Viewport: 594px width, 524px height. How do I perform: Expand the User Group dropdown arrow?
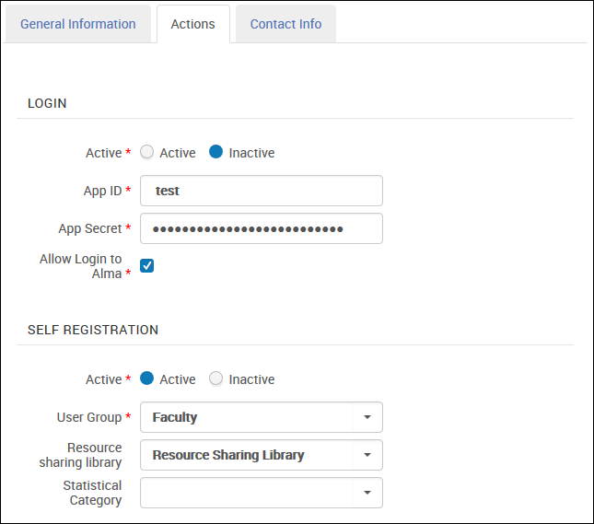(x=367, y=417)
